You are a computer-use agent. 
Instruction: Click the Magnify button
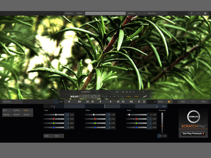(131, 13)
